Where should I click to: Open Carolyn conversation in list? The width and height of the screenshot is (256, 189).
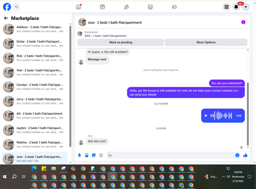point(34,87)
